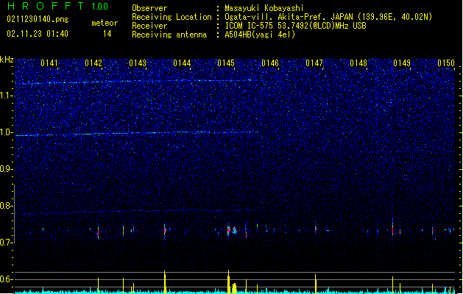463x294 pixels.
Task: Click the Receiving Location label
Action: point(172,17)
